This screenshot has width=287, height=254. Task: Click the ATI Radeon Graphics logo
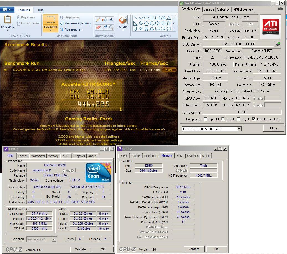point(271,27)
